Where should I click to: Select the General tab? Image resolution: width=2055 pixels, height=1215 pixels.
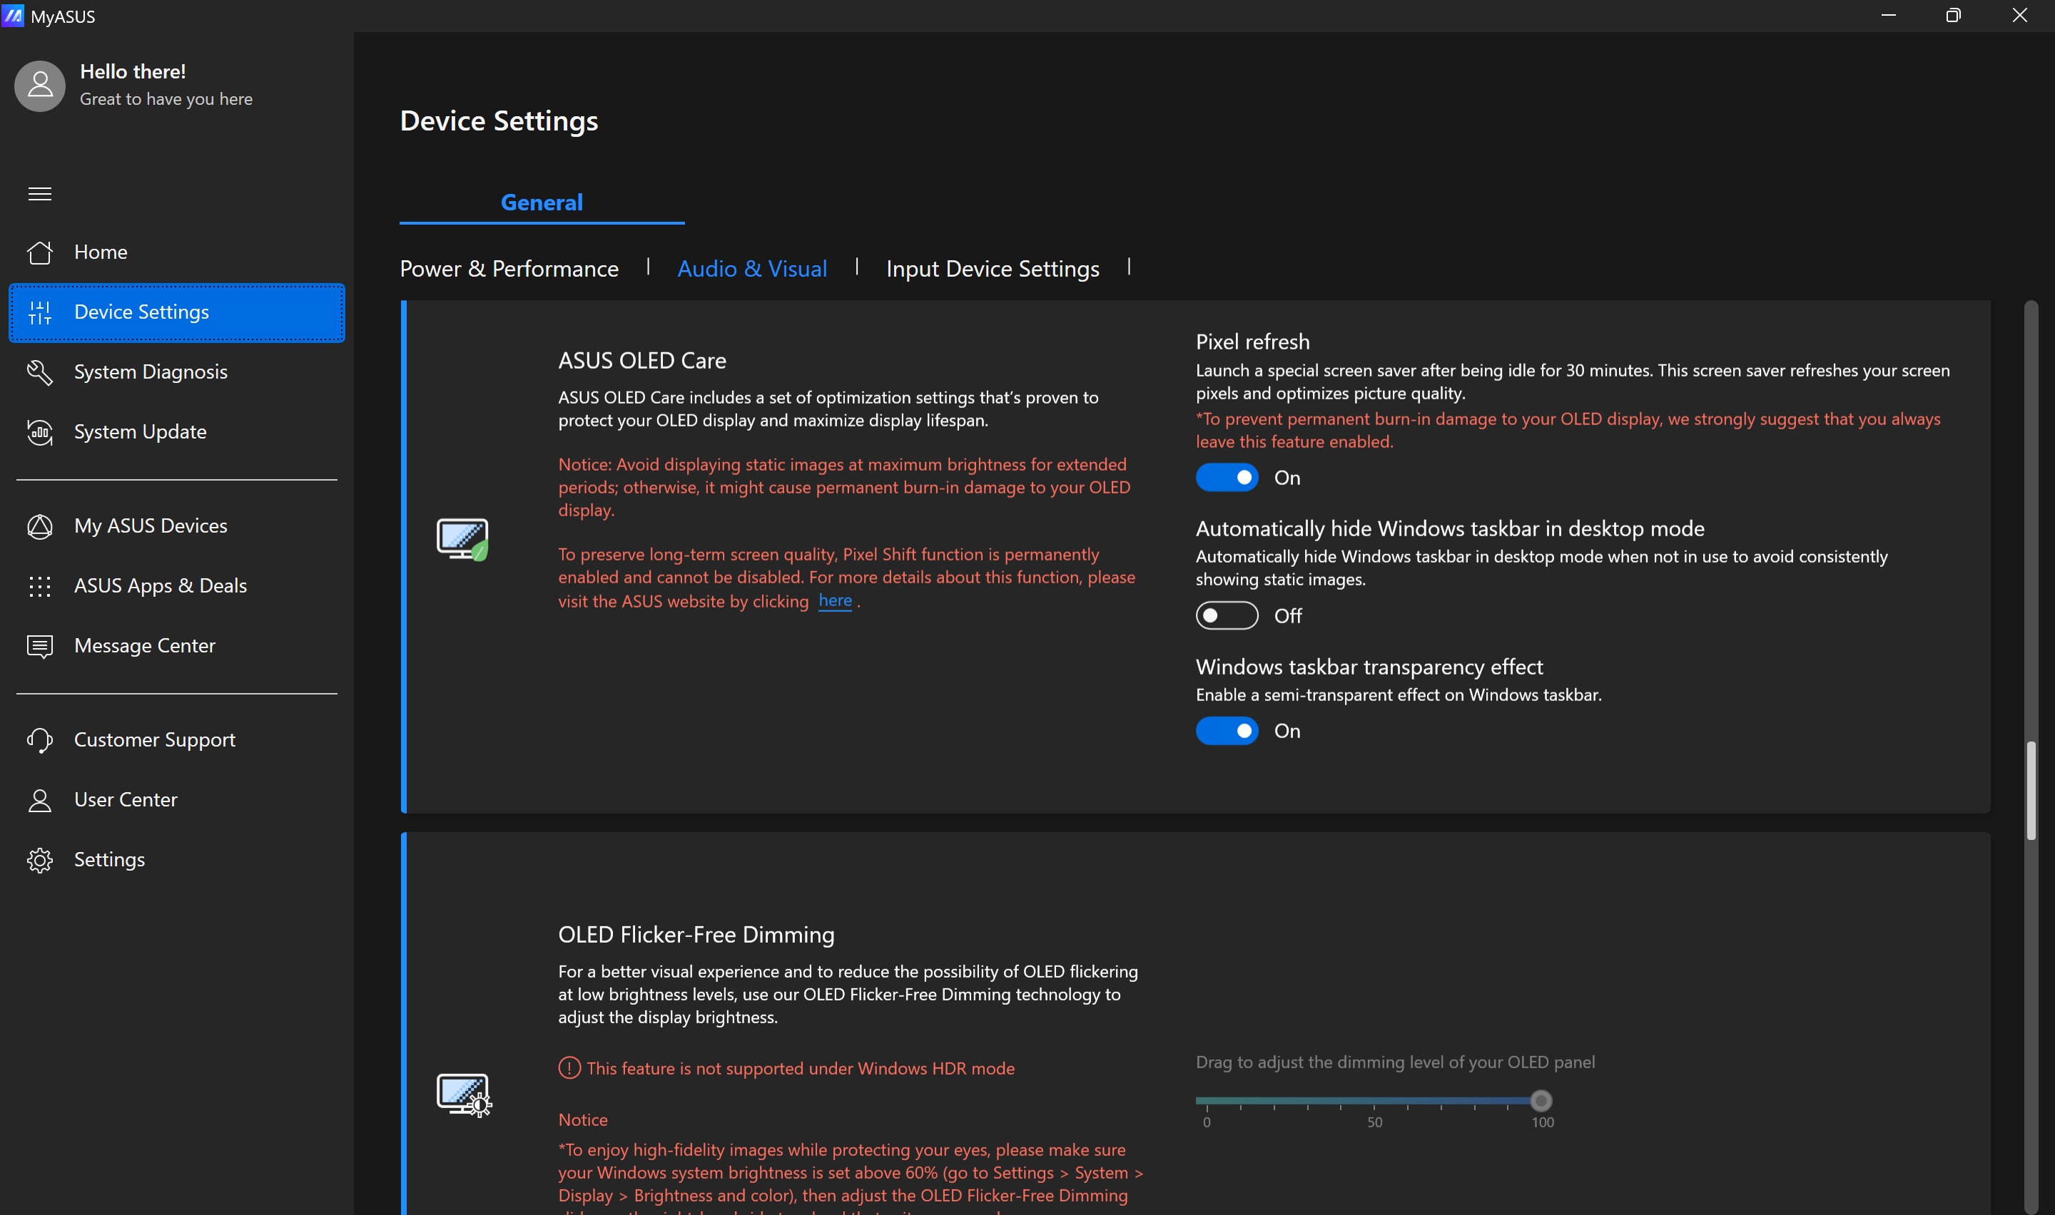pyautogui.click(x=542, y=202)
